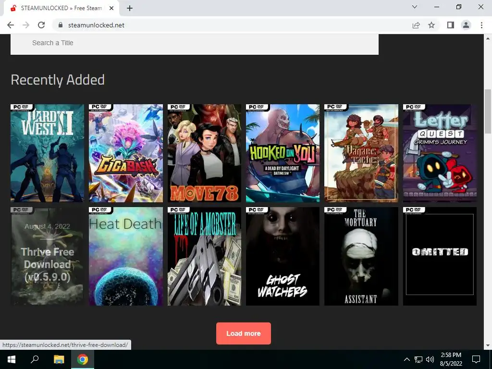Open the Windows Start menu

[x=12, y=359]
